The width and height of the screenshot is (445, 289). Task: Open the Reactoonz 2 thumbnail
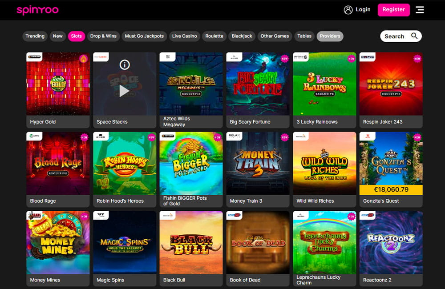(391, 242)
